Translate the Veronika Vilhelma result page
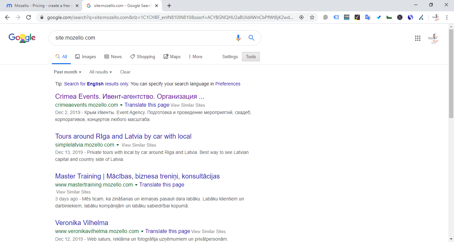This screenshot has width=454, height=242. coord(168,231)
